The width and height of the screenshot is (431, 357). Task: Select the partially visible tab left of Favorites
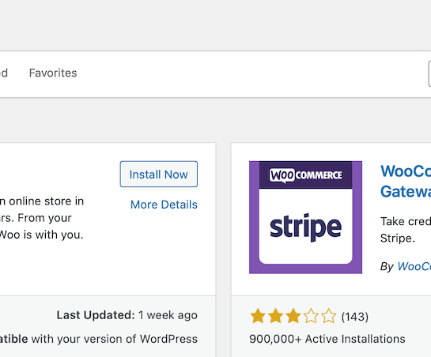tap(4, 73)
